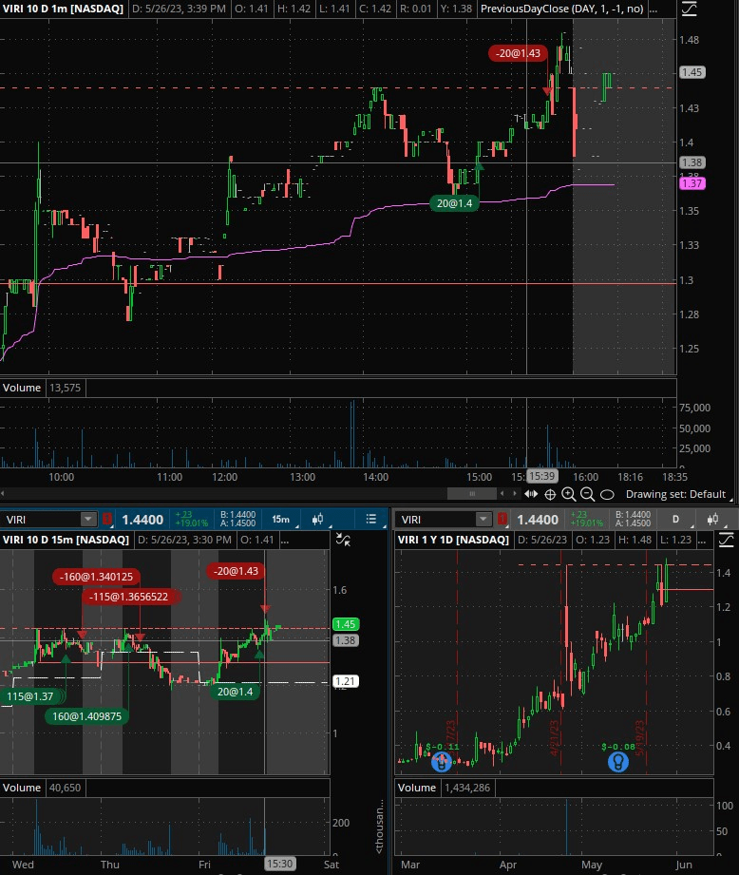Image resolution: width=739 pixels, height=875 pixels.
Task: Click scroll left arrow beside scrollbar
Action: click(x=502, y=494)
